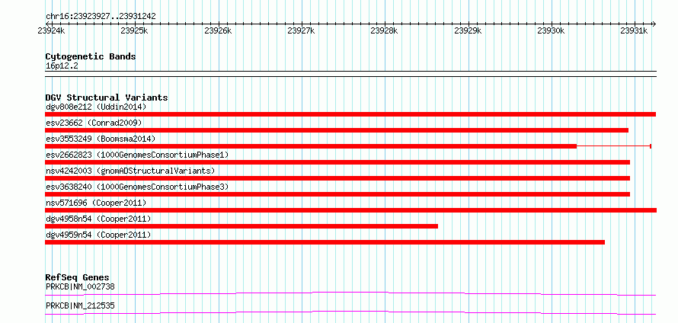Image resolution: width=678 pixels, height=323 pixels.
Task: Click the 23925k ruler tick label
Action: [135, 30]
